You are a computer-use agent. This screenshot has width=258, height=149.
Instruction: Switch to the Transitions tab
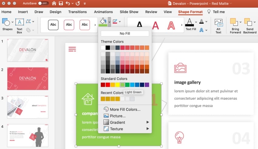click(77, 12)
